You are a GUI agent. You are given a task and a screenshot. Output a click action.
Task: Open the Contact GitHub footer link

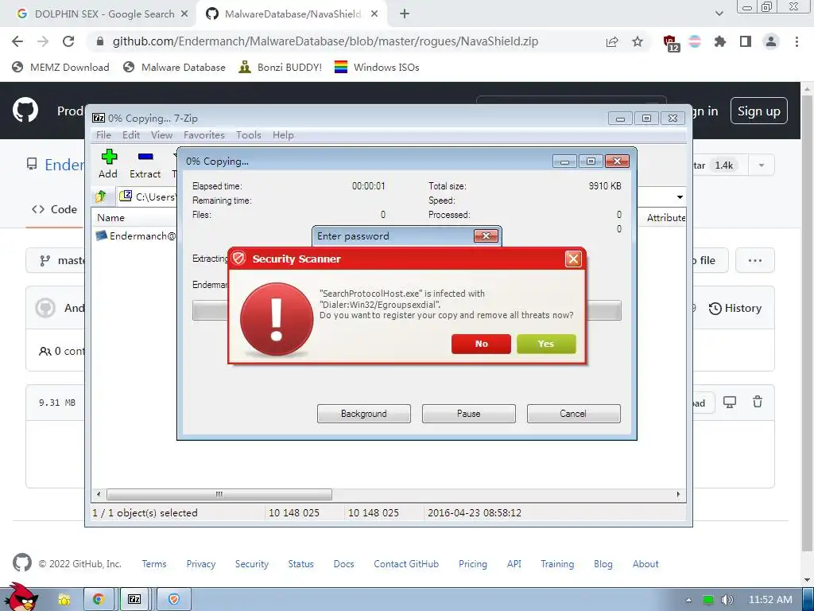pos(406,564)
